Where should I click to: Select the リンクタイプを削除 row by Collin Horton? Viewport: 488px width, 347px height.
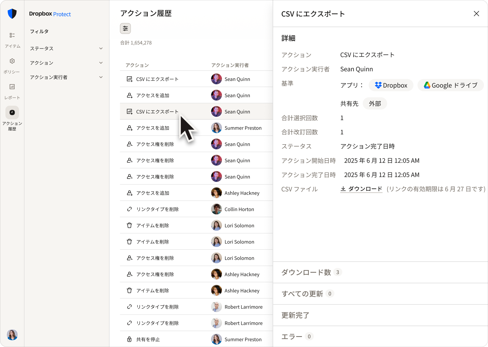pyautogui.click(x=196, y=209)
